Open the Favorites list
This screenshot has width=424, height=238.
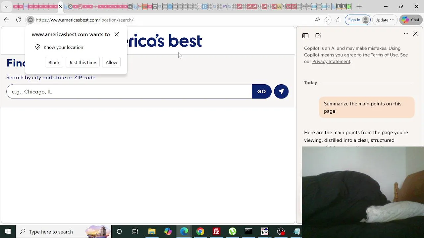[x=338, y=20]
